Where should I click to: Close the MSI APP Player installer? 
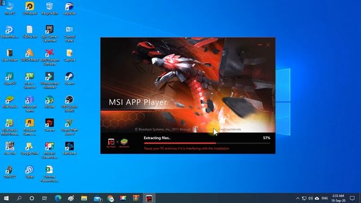(x=268, y=45)
